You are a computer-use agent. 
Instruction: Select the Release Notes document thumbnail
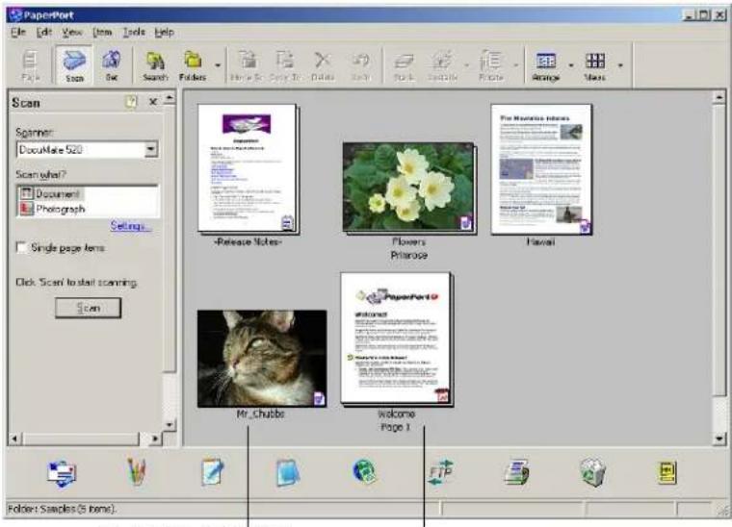pos(248,169)
